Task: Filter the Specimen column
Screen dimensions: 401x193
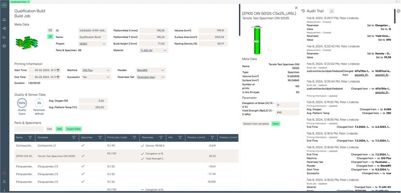Action: point(100,138)
